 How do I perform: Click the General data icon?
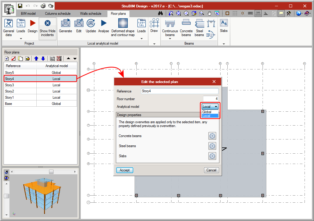coord(9,27)
